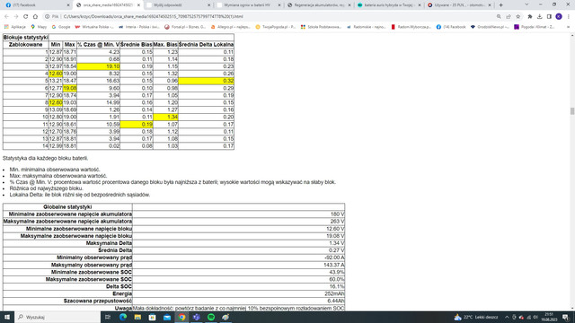This screenshot has height=323, width=575.
Task: Expand the hidden bookmarks overflow chevron
Action: [x=568, y=27]
